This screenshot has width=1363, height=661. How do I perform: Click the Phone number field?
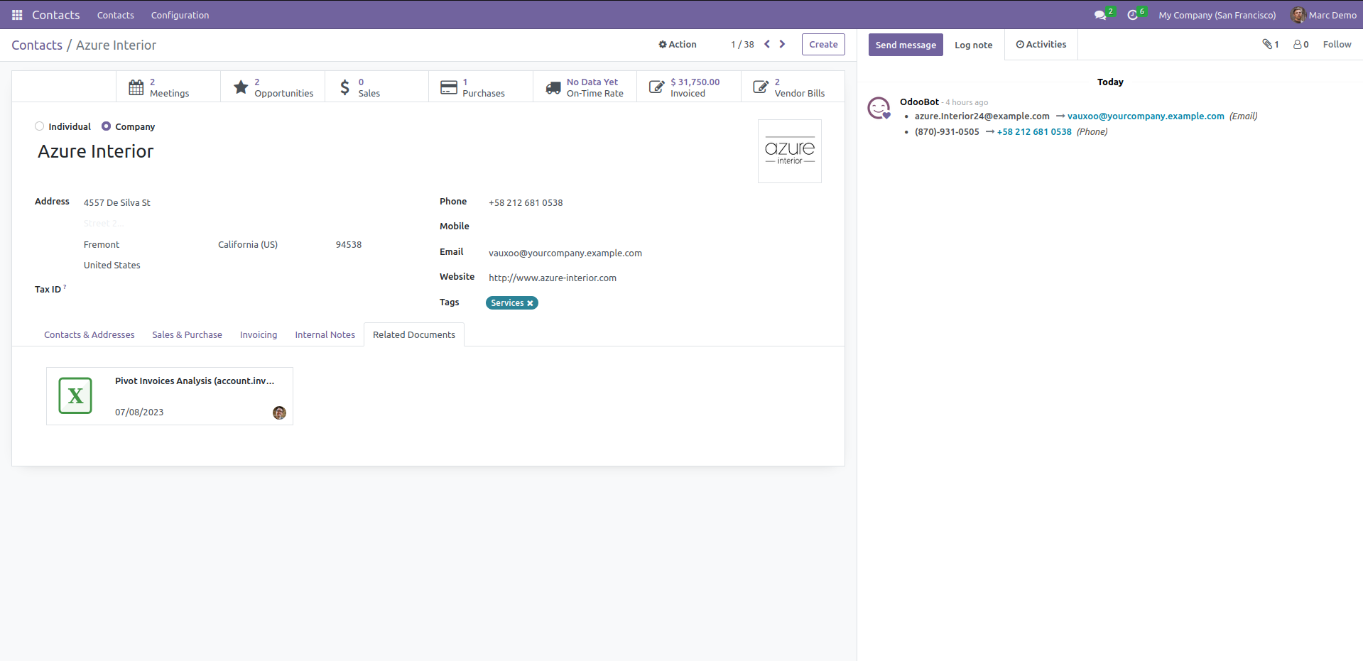click(526, 203)
